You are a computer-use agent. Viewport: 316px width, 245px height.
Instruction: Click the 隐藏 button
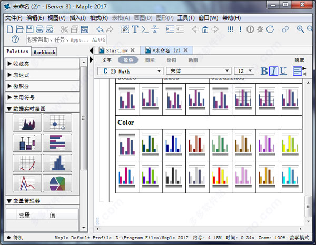pyautogui.click(x=299, y=60)
